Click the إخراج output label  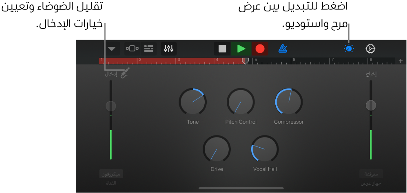click(371, 74)
